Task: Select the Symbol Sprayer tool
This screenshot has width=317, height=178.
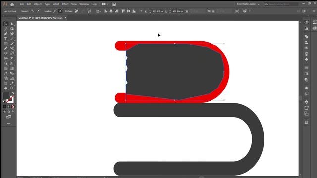Action: pyautogui.click(x=5, y=78)
